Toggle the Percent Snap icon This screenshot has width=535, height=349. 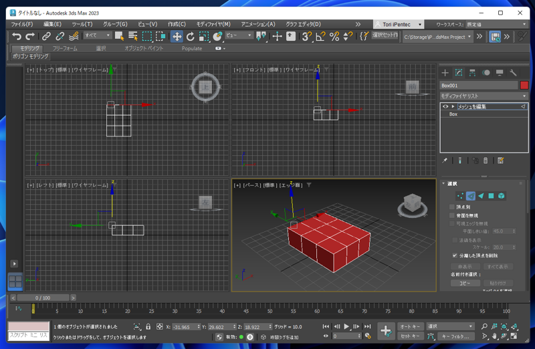tap(334, 36)
